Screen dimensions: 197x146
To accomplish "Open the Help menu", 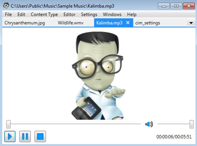I will (x=132, y=14).
